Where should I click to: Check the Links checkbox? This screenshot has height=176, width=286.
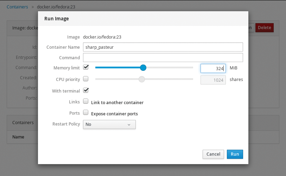point(85,102)
